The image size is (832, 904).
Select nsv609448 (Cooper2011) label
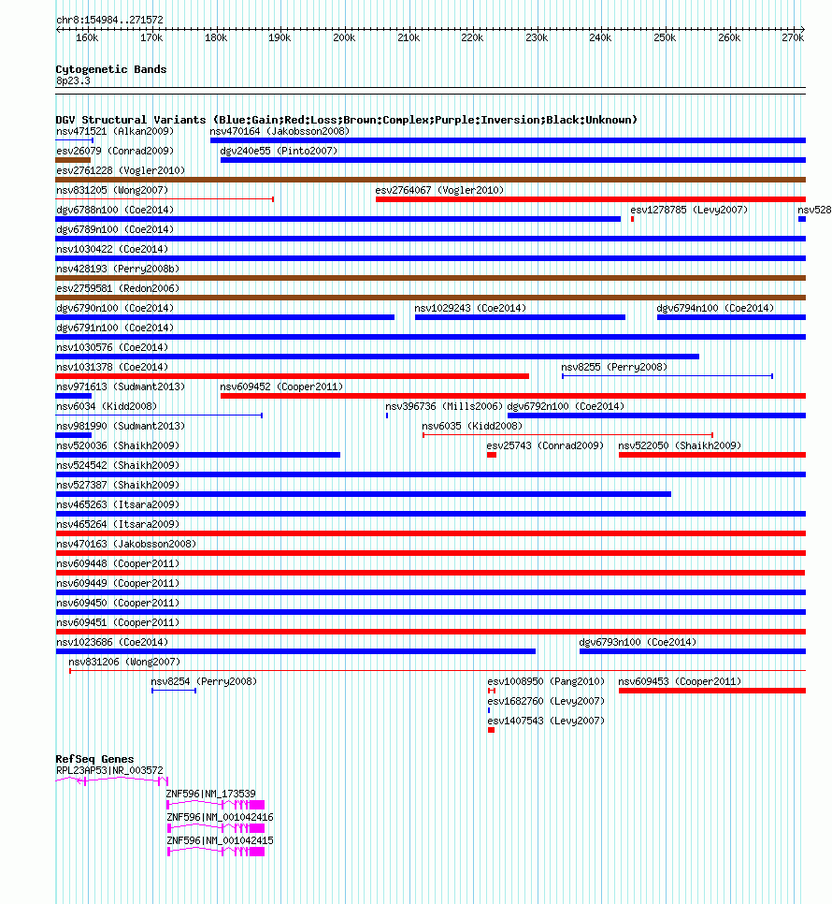click(118, 562)
